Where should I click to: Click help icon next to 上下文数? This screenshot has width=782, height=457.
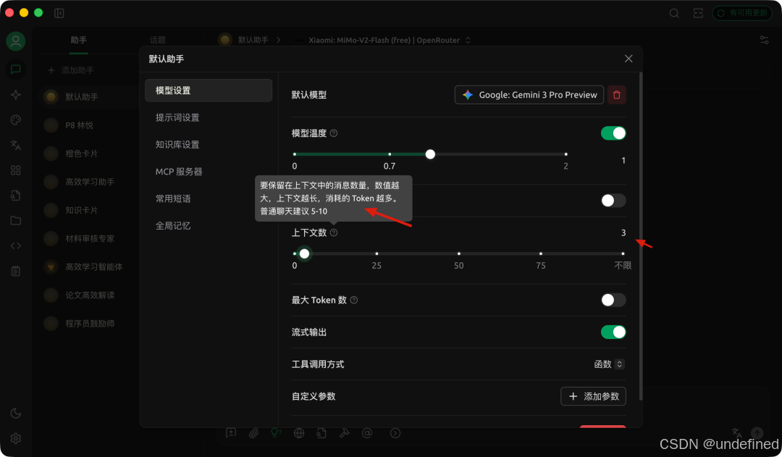coord(334,232)
